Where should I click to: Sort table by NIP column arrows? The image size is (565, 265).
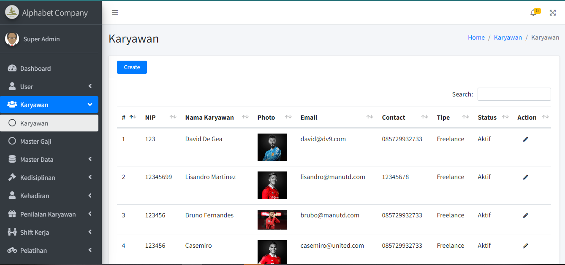point(173,117)
